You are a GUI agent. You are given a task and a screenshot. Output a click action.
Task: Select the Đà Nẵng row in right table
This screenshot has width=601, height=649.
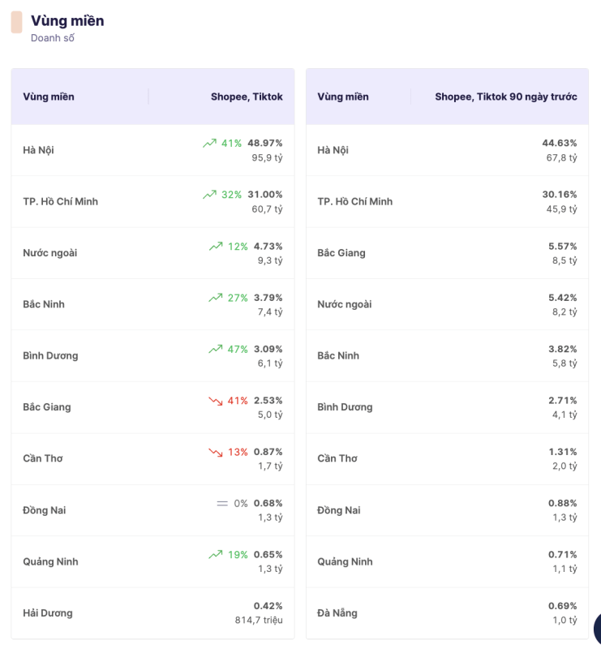[x=337, y=613]
